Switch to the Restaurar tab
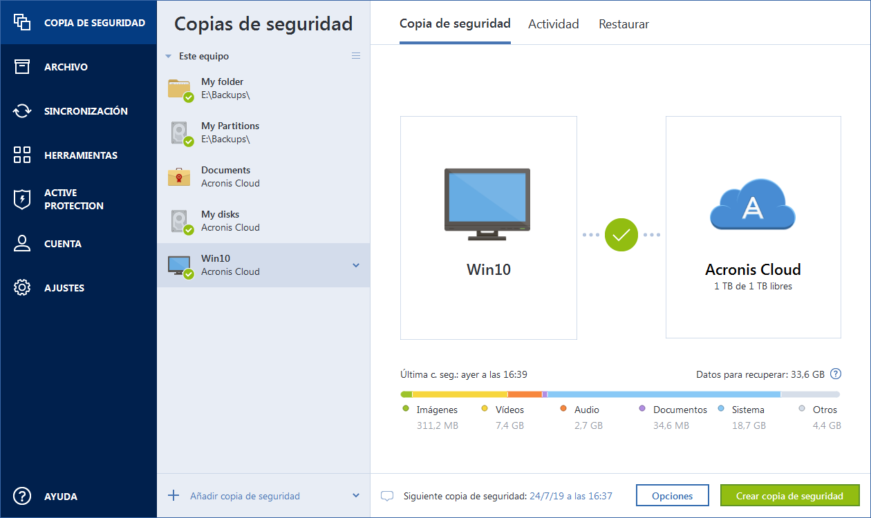 tap(624, 24)
